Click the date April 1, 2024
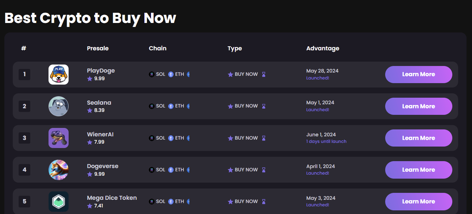Image resolution: width=472 pixels, height=214 pixels. (x=321, y=167)
